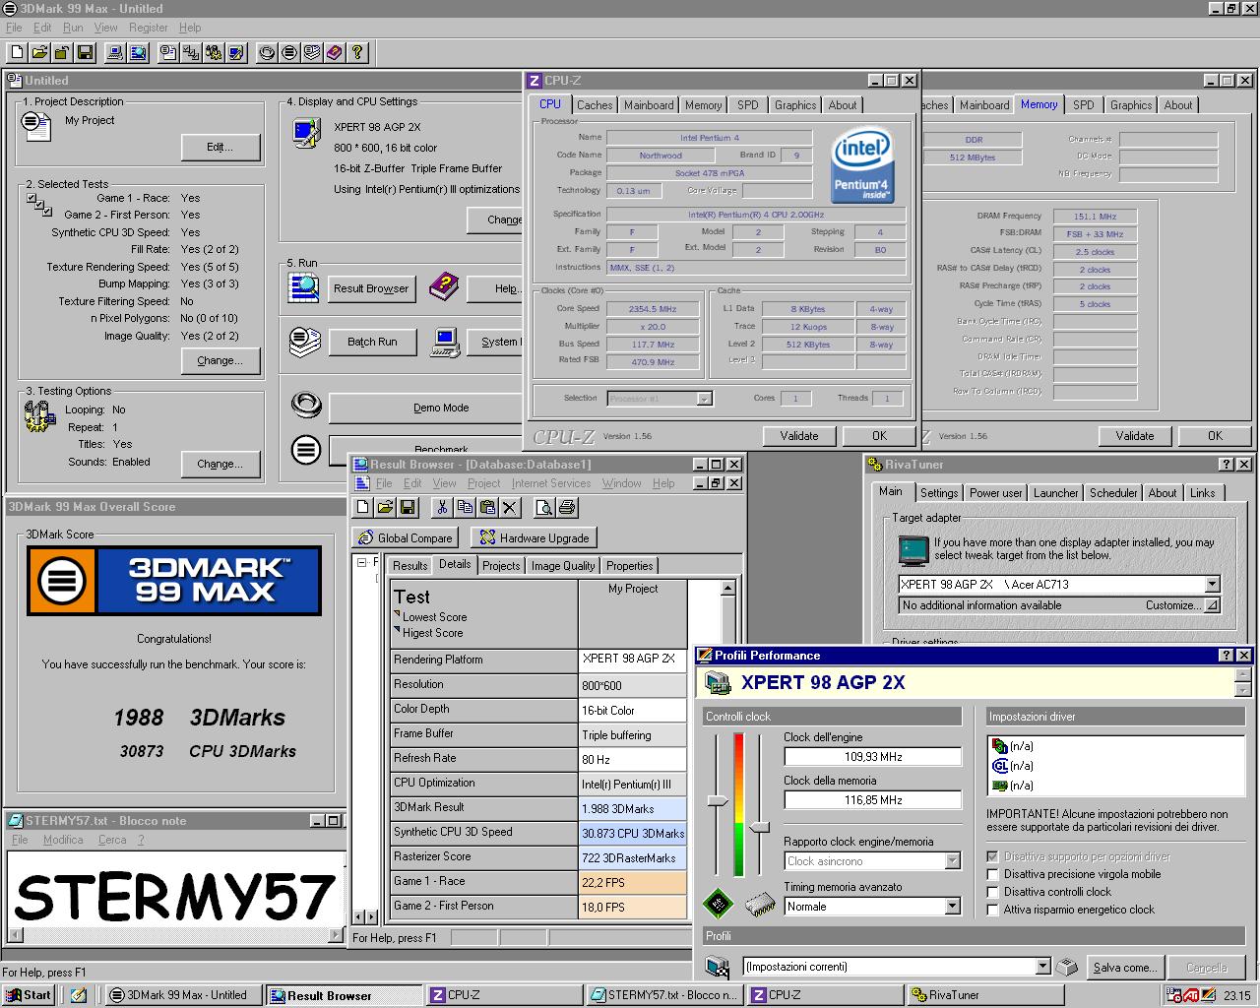
Task: Click the Global Compare button
Action: click(405, 538)
